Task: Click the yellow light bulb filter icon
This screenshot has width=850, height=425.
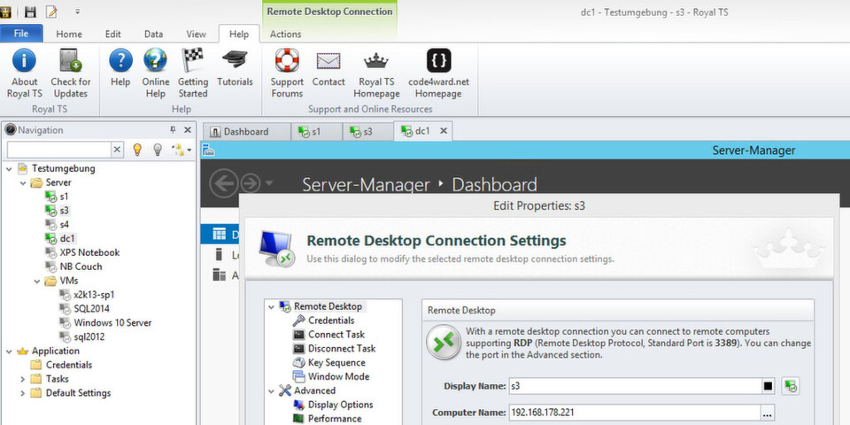Action: tap(137, 150)
